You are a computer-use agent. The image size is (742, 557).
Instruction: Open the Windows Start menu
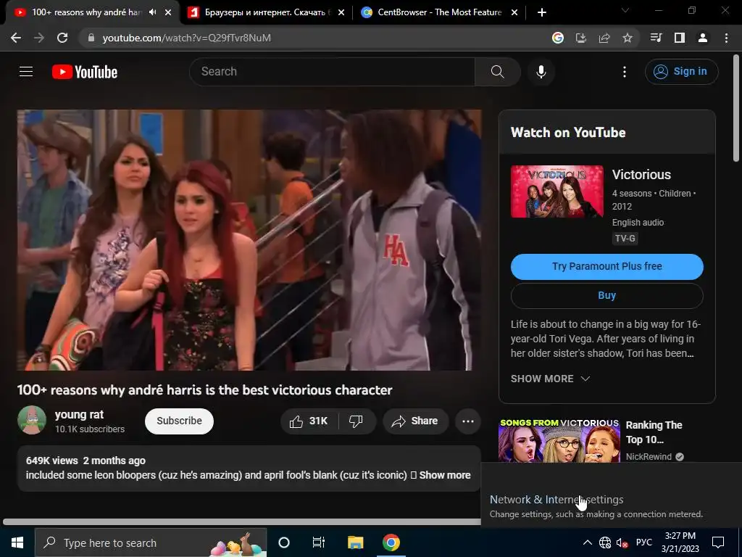[x=17, y=542]
